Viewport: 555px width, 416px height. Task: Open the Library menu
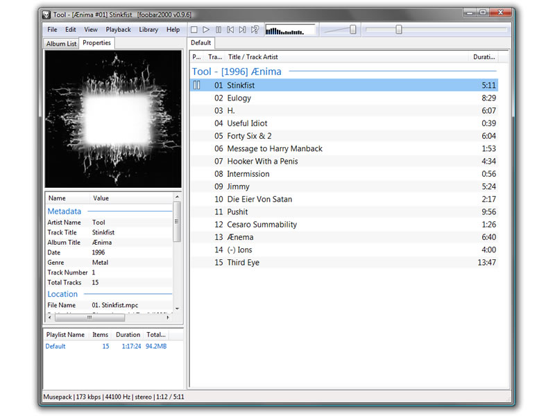click(148, 30)
